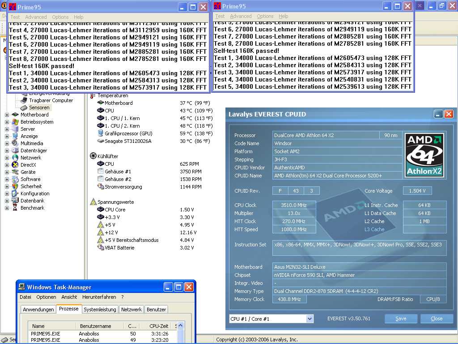Open Advanced menu in left Prime95 window
458x344 pixels.
tap(36, 17)
